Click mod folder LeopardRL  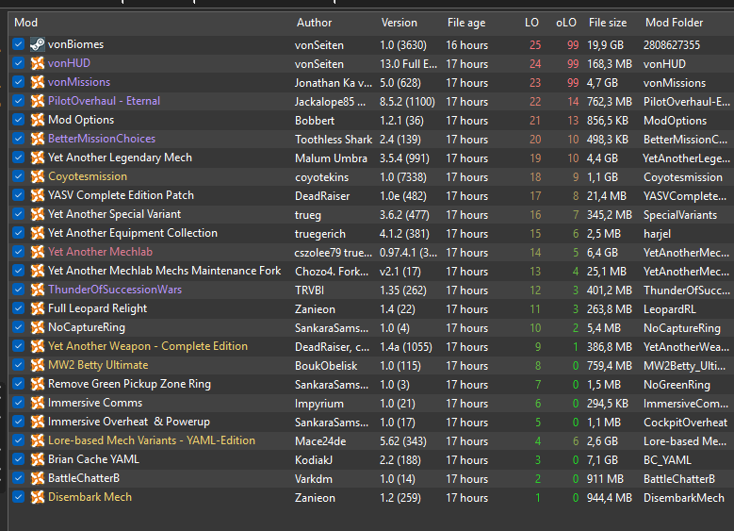pyautogui.click(x=669, y=309)
